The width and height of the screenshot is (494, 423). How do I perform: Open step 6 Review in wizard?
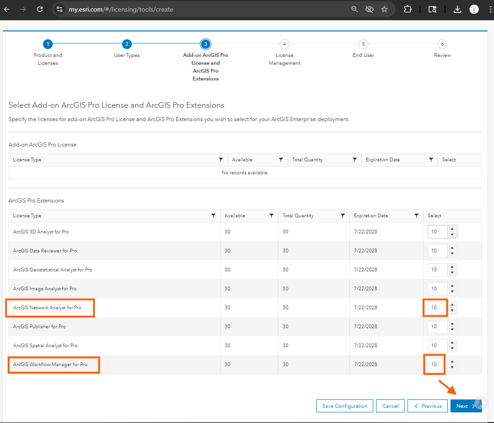pyautogui.click(x=442, y=44)
